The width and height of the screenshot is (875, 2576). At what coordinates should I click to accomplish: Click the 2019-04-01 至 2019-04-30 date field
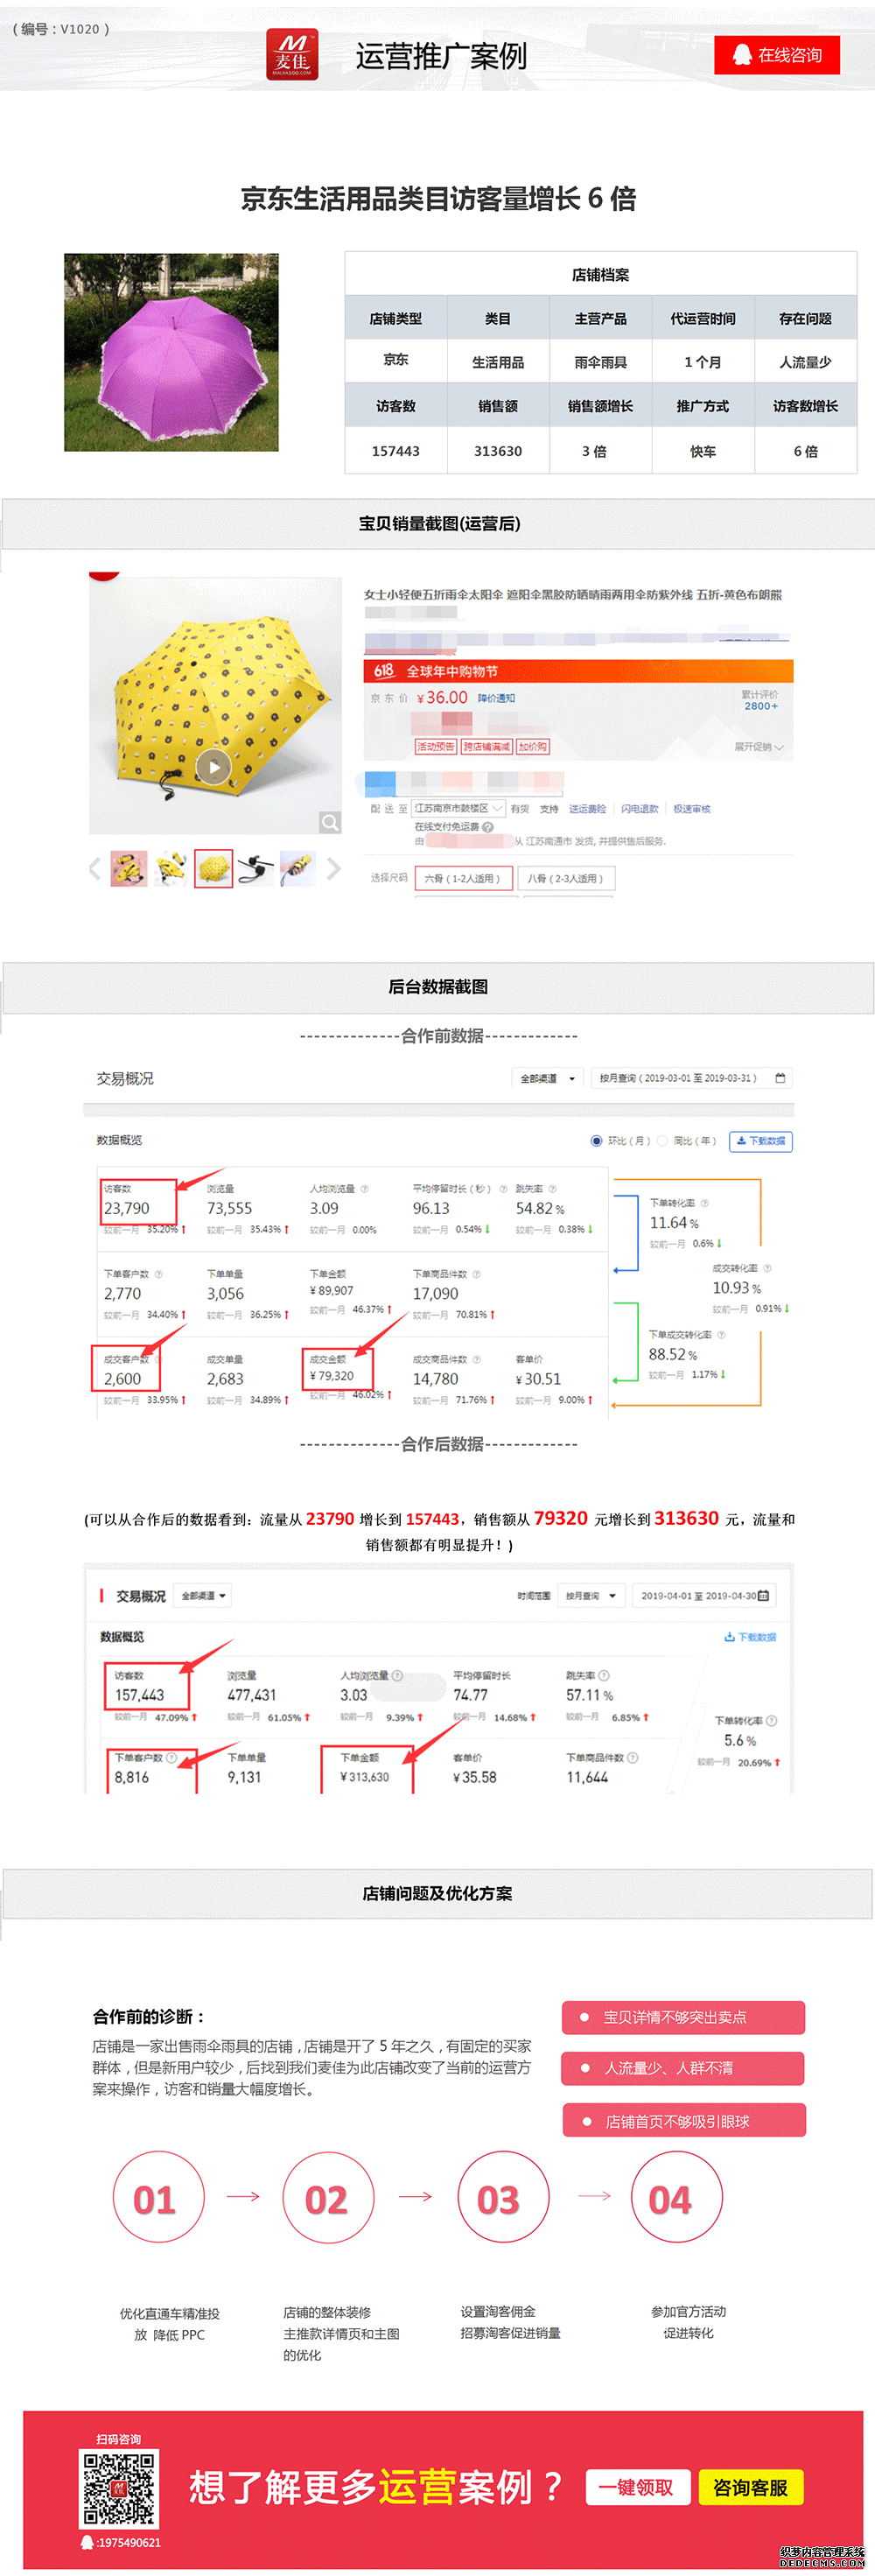pos(704,1595)
